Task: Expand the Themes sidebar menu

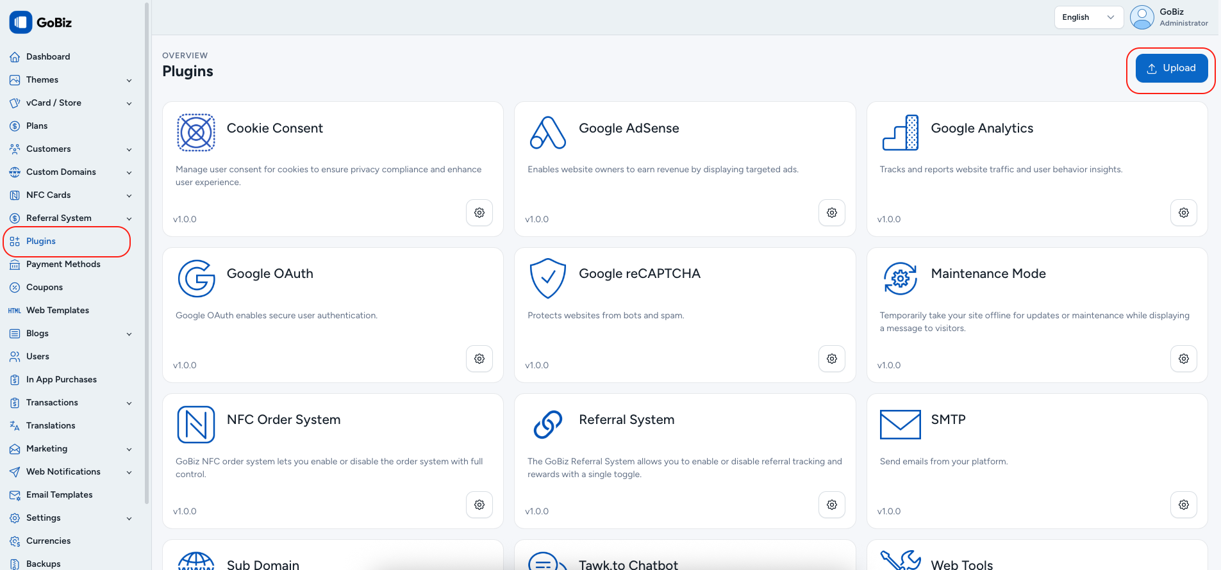Action: 71,80
